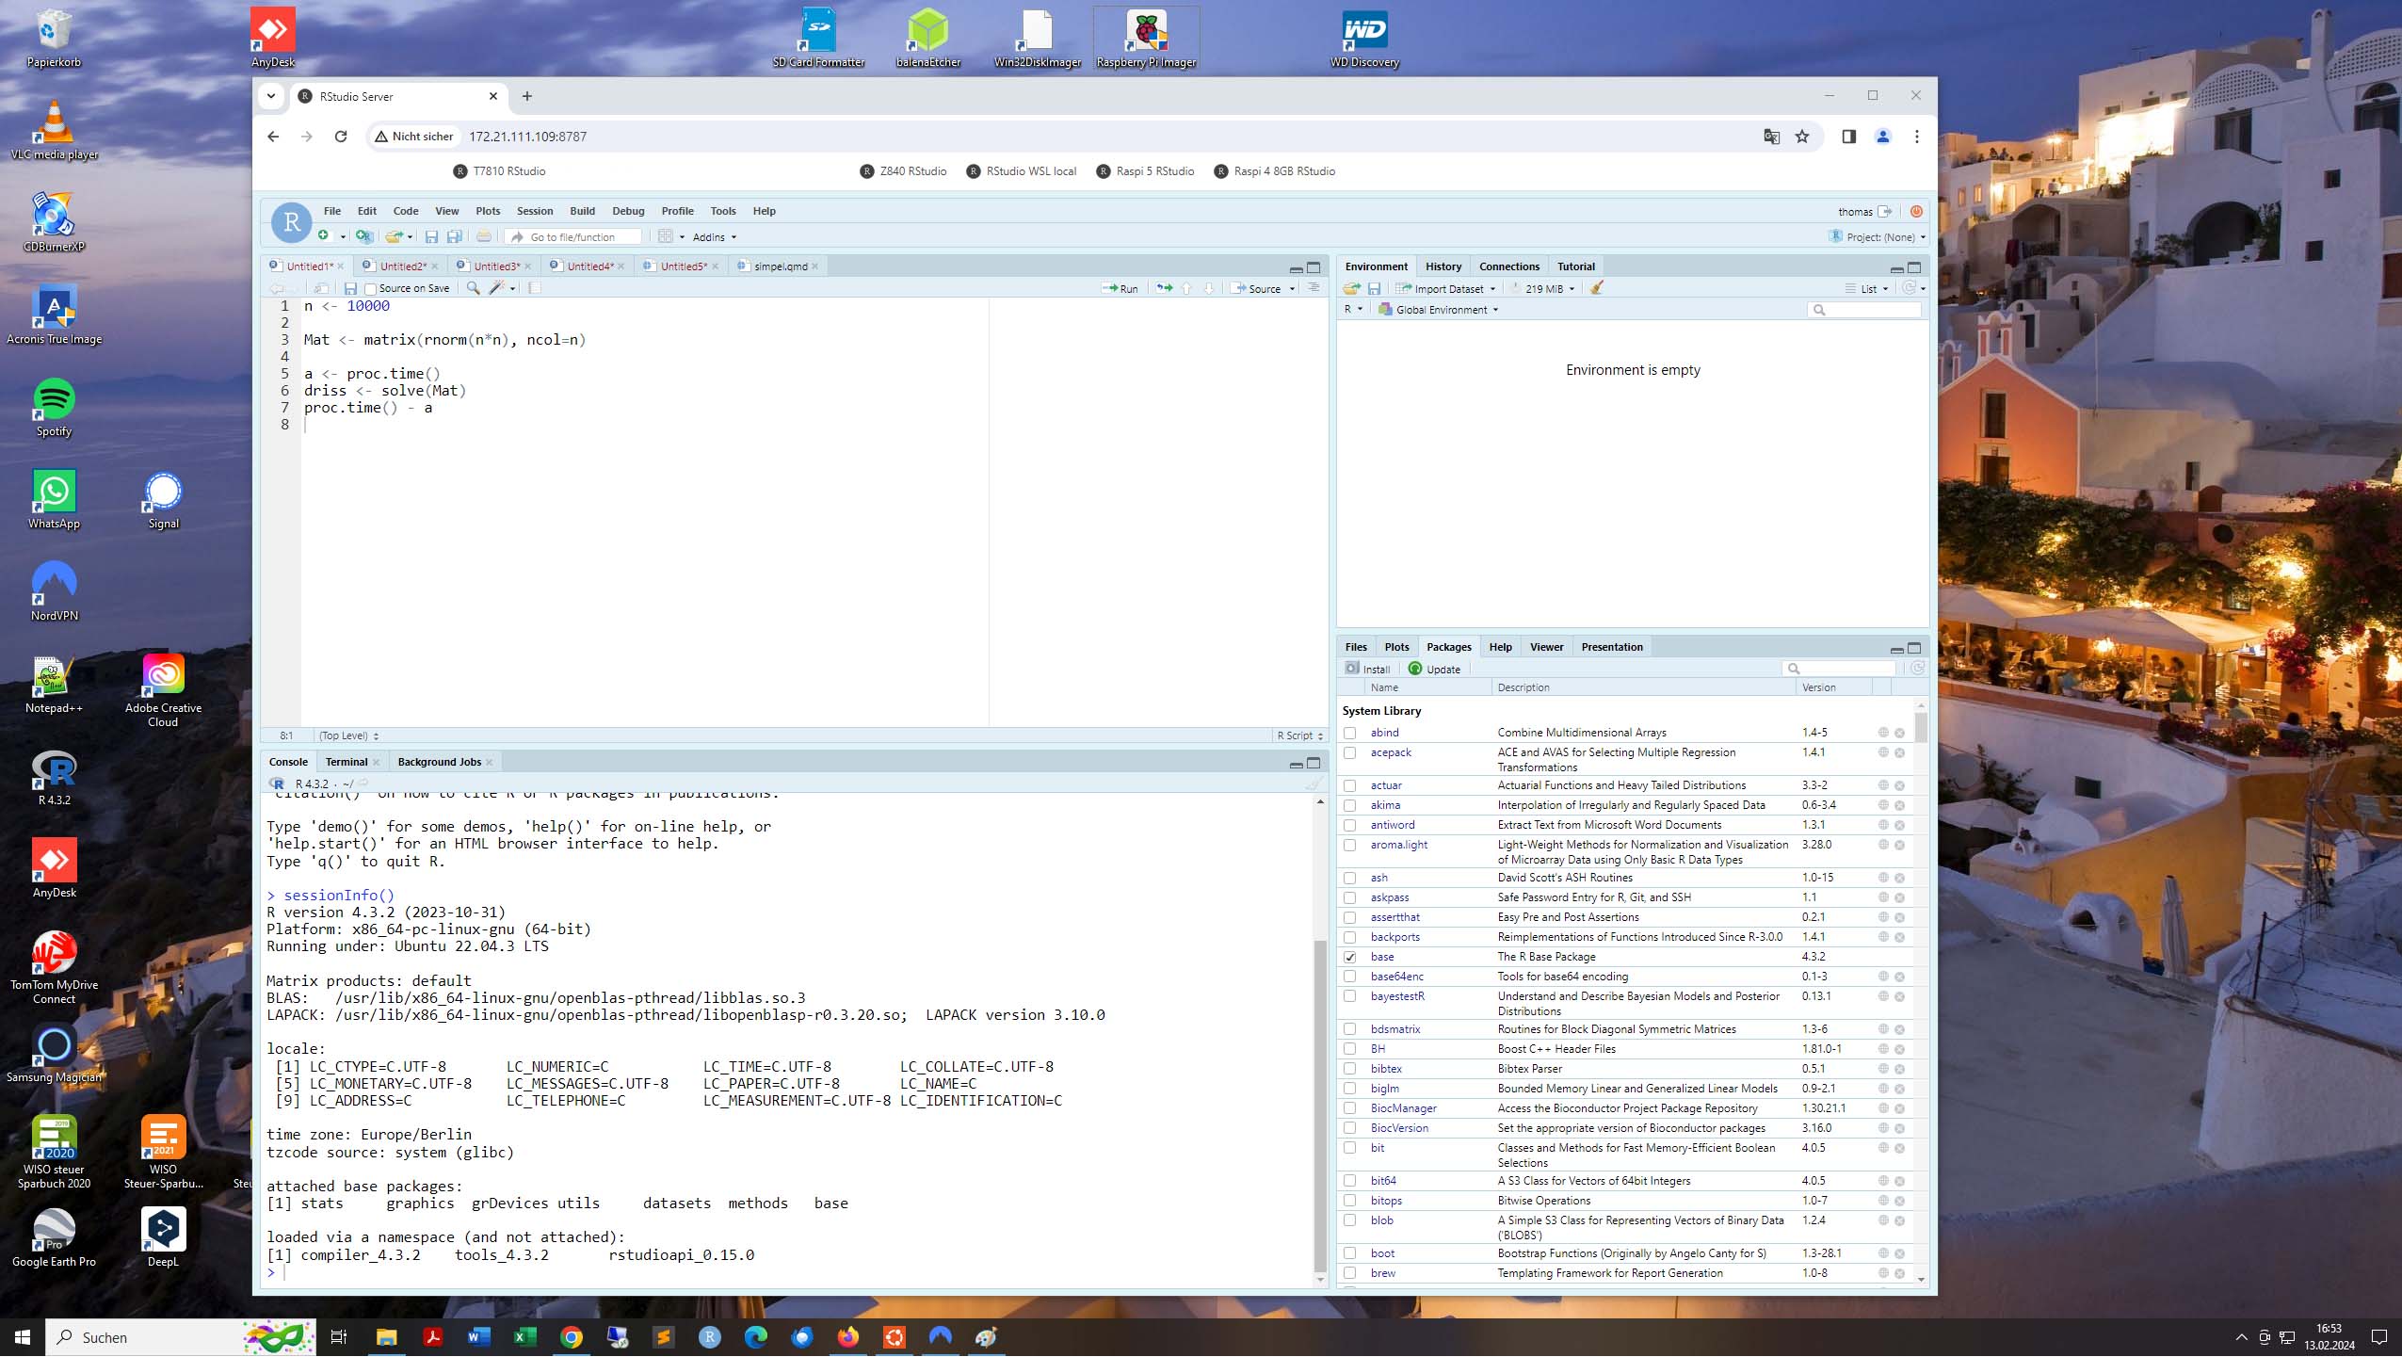Open the Addins dropdown menu
This screenshot has height=1357, width=2402.
coord(714,237)
